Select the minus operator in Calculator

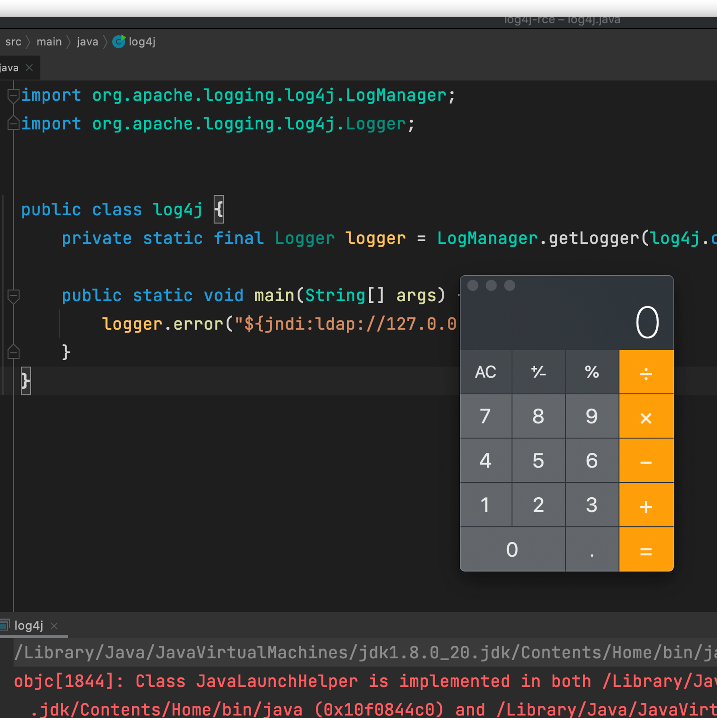pyautogui.click(x=646, y=460)
